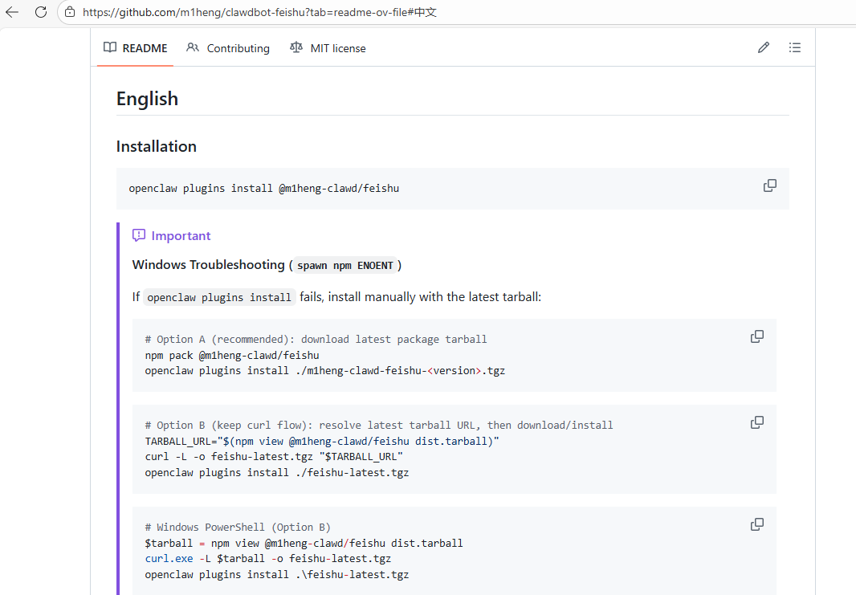Edit README using the pencil icon
Screen dimensions: 856x595
[x=763, y=48]
